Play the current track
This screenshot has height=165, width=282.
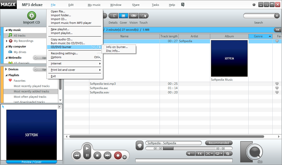click(87, 148)
